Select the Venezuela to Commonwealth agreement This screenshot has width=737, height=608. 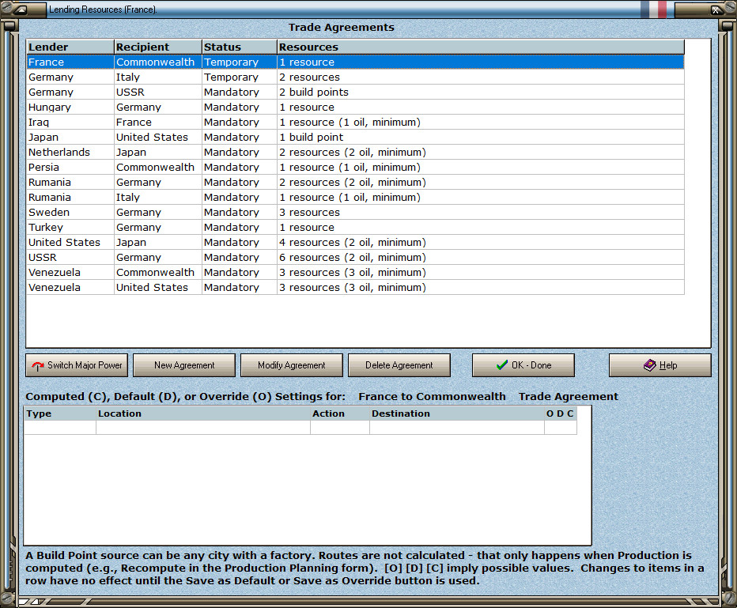[x=355, y=273]
